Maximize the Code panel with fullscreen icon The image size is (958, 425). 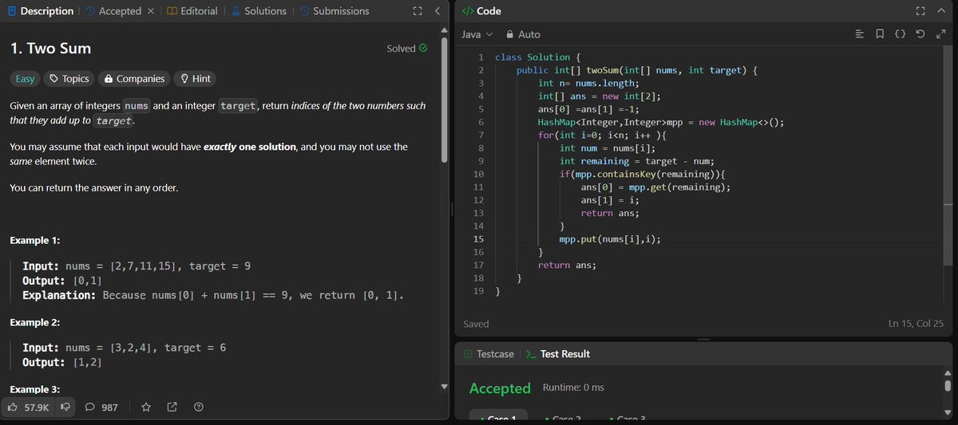coord(920,11)
